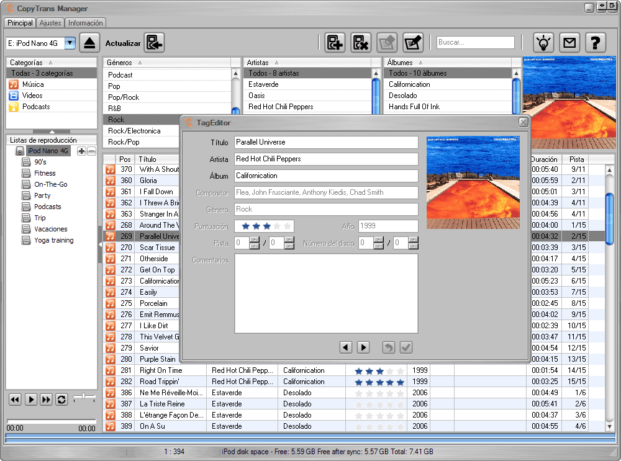
Task: Open the Yoga training playlist
Action: tap(53, 240)
